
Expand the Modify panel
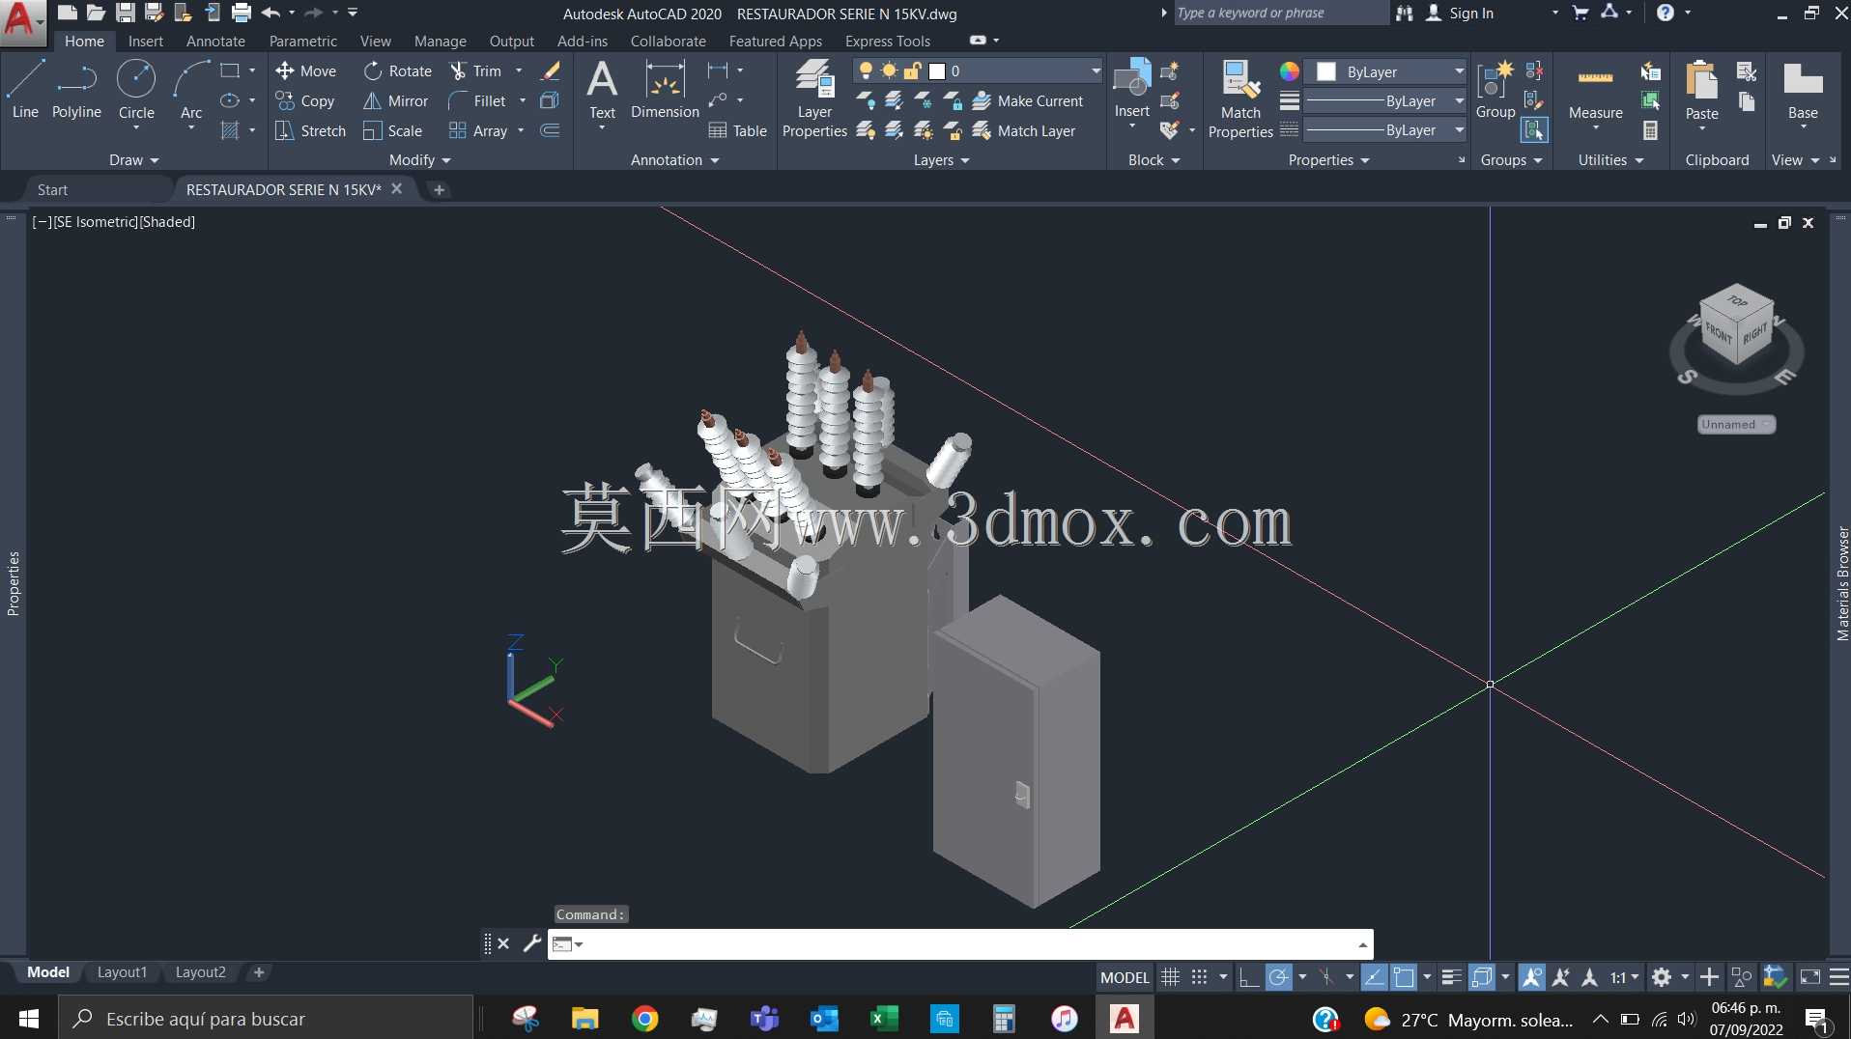[x=419, y=159]
